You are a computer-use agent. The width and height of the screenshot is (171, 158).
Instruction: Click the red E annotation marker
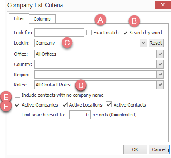6,97
